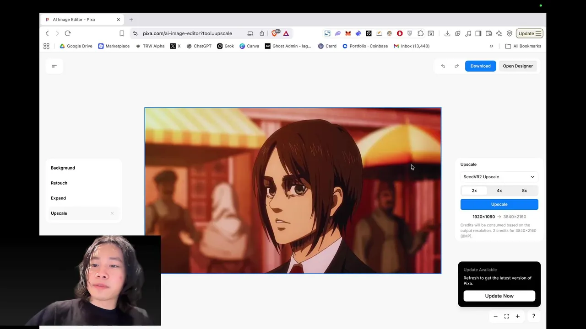Click the blue Upscale button
This screenshot has width=586, height=329.
[499, 204]
